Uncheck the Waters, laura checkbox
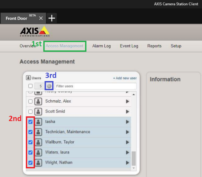 click(30, 152)
